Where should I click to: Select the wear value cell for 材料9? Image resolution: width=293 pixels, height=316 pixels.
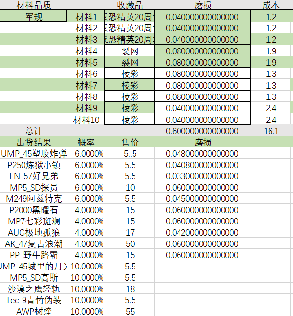point(203,108)
